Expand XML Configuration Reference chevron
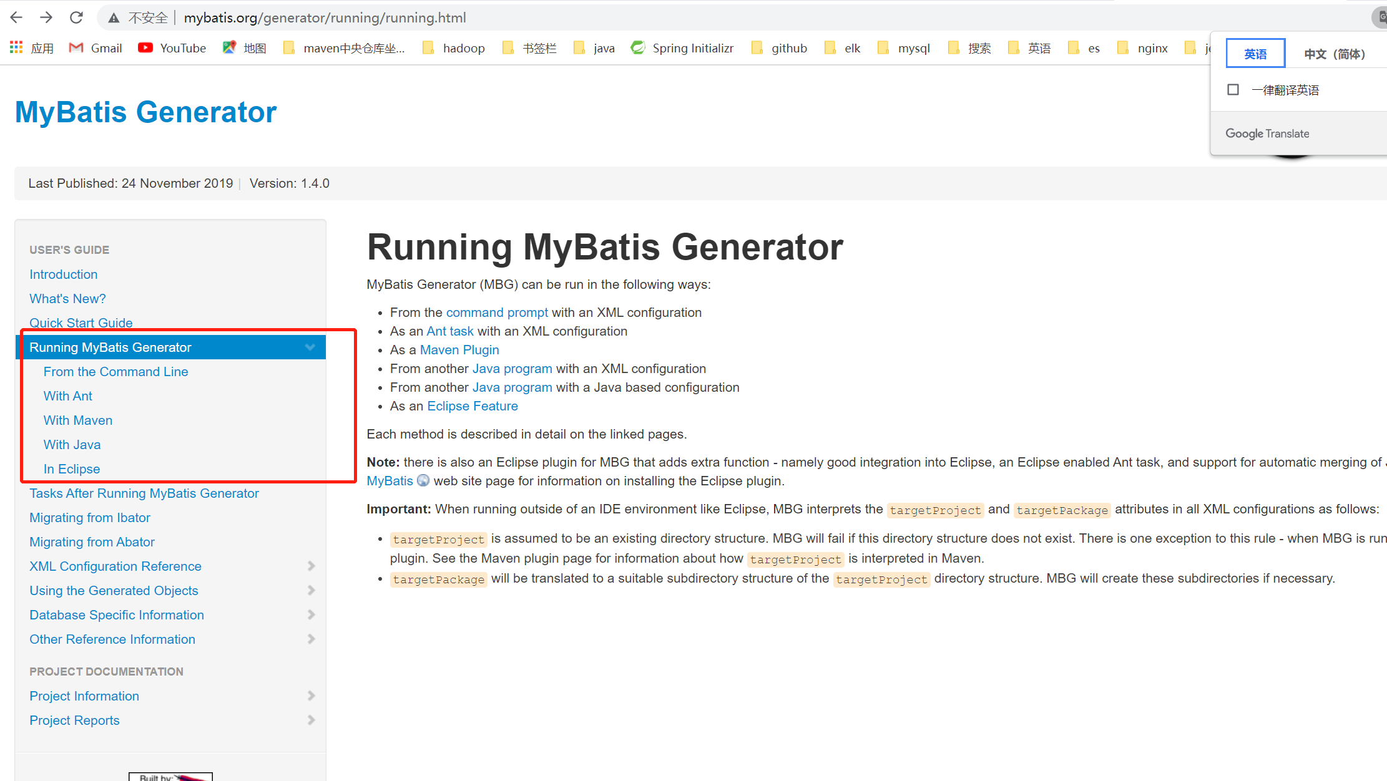Screen dimensions: 1387x781 point(311,566)
